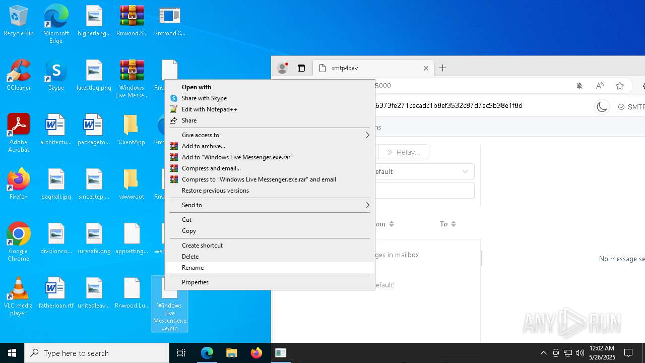Sort messages by To column
This screenshot has height=363, width=645.
[447, 224]
